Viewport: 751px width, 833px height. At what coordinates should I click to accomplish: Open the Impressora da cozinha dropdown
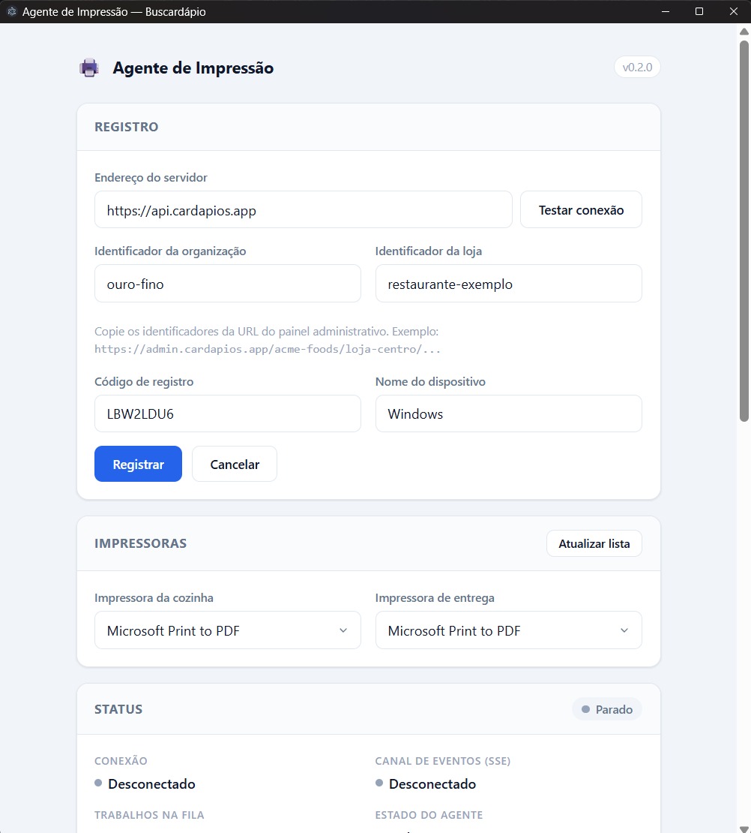point(228,630)
